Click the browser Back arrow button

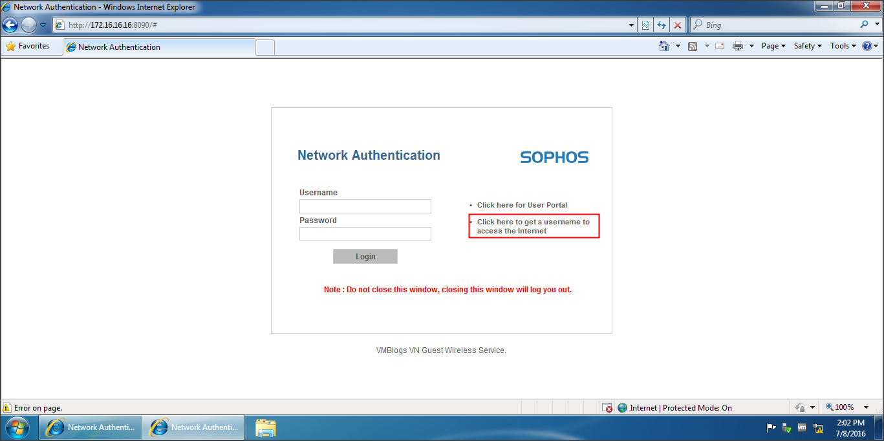pyautogui.click(x=10, y=25)
